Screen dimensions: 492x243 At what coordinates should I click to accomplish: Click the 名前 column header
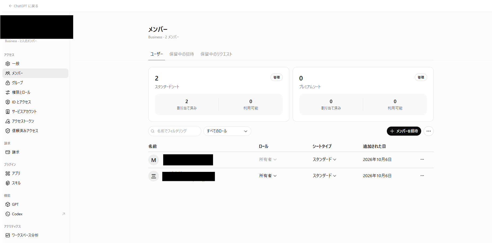pos(153,146)
